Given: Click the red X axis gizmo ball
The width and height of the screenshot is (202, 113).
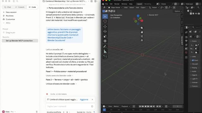Looking at the screenshot, I should coord(142,21).
